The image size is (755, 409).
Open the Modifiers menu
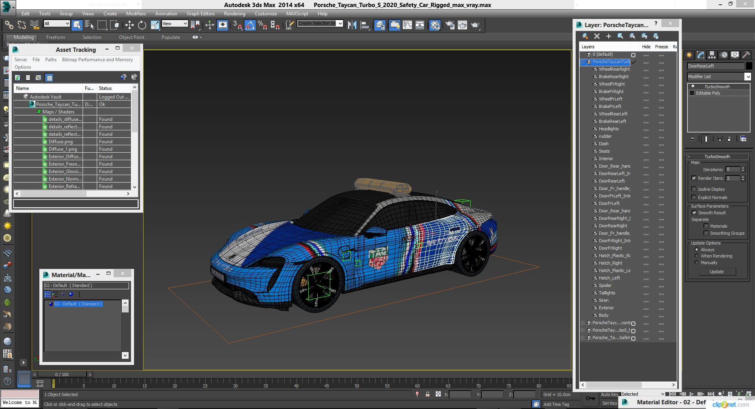(x=136, y=13)
